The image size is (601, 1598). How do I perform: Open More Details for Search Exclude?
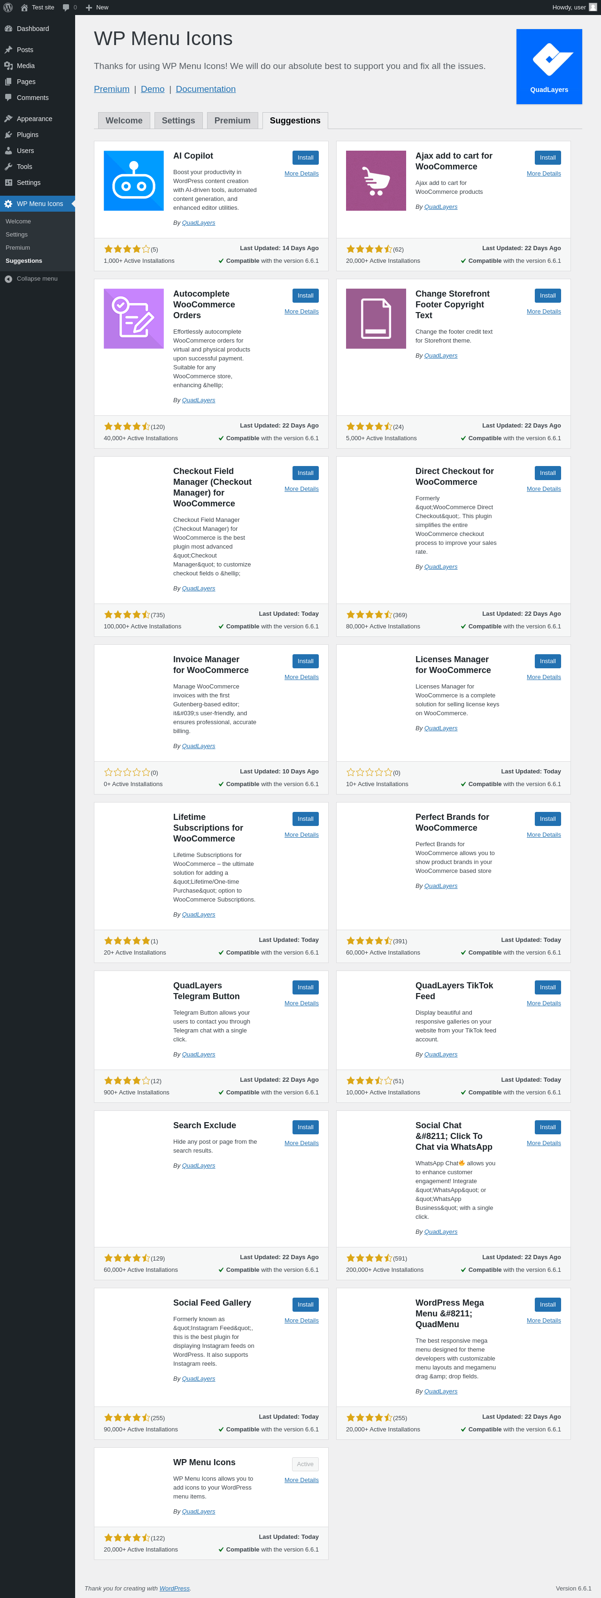(x=301, y=1143)
